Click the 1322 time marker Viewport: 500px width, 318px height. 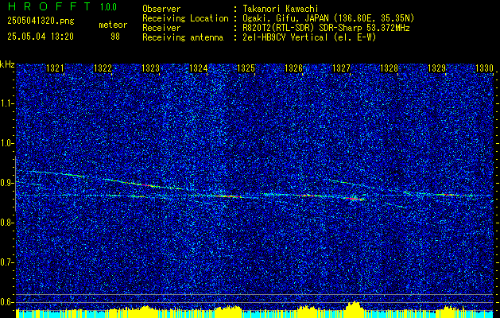click(103, 68)
